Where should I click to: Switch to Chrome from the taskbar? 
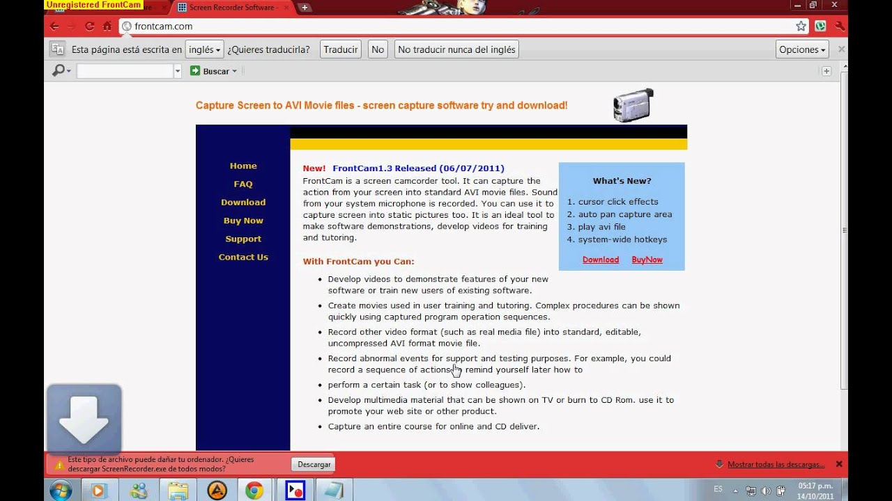coord(254,490)
